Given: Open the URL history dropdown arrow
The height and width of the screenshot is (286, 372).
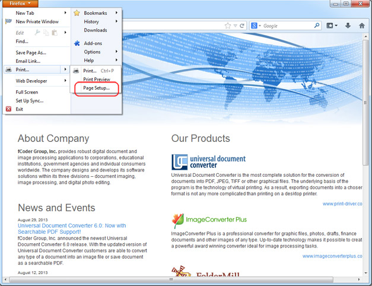Looking at the screenshot, I should pos(235,26).
